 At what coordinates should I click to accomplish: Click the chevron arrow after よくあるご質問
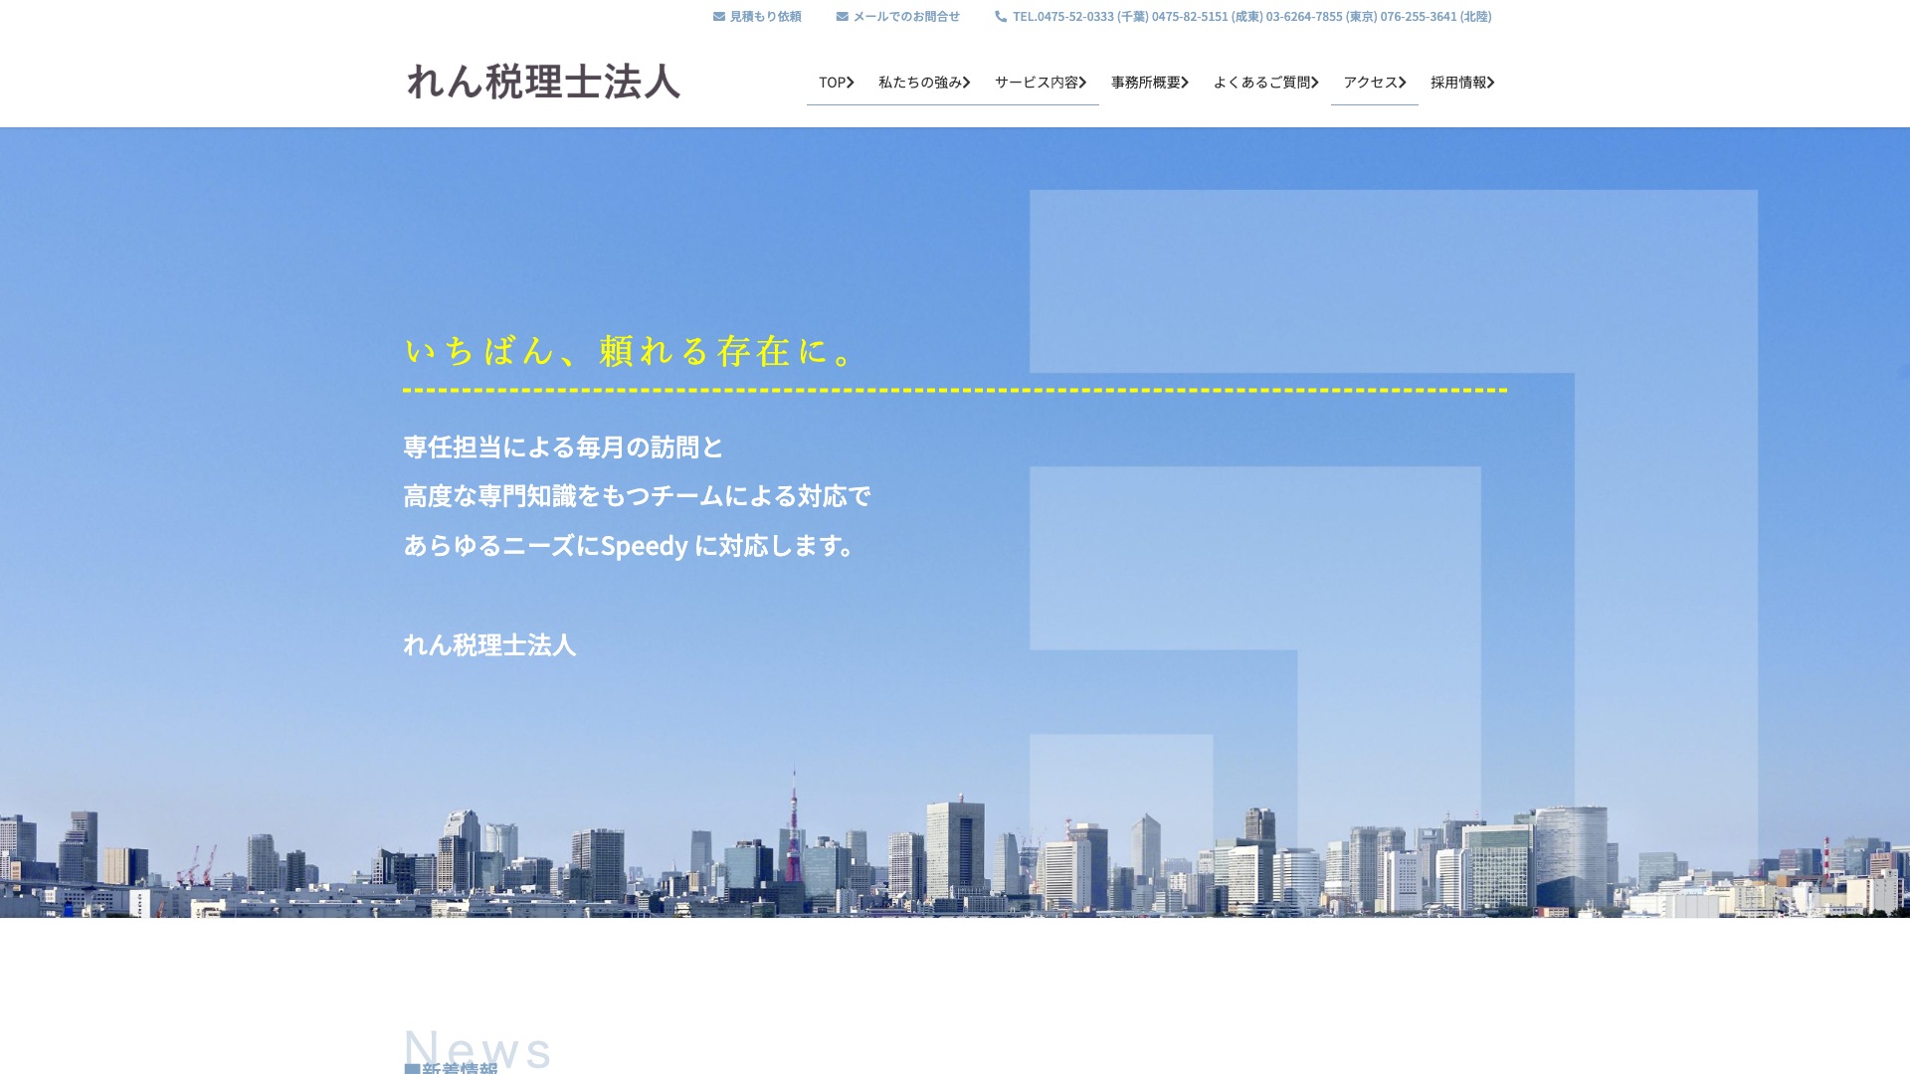[1315, 83]
